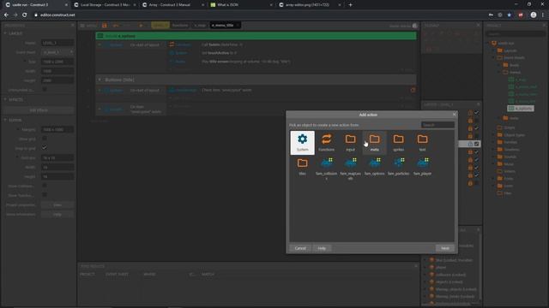Close the Properties panel
This screenshot has height=308, width=549.
(x=72, y=26)
